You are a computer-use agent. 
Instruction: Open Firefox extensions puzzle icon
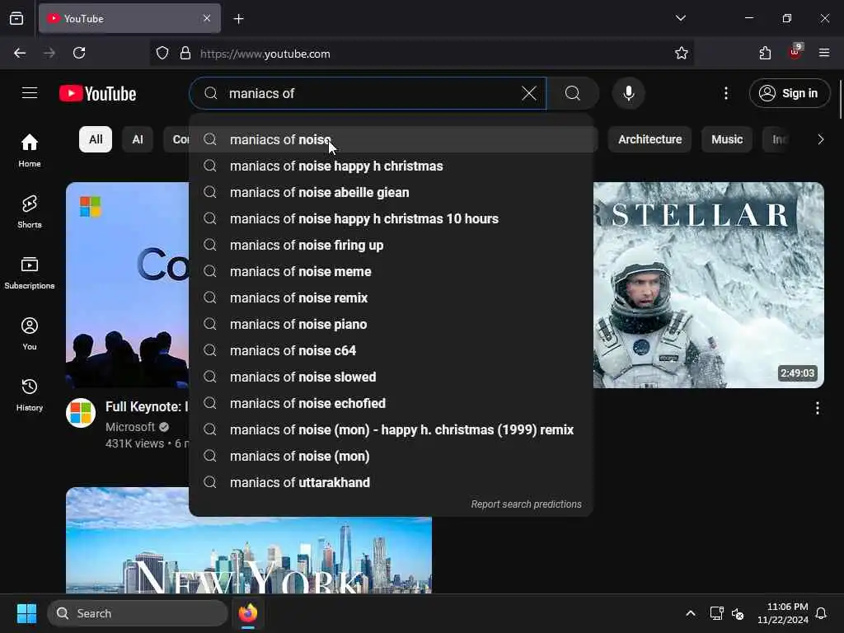[765, 53]
